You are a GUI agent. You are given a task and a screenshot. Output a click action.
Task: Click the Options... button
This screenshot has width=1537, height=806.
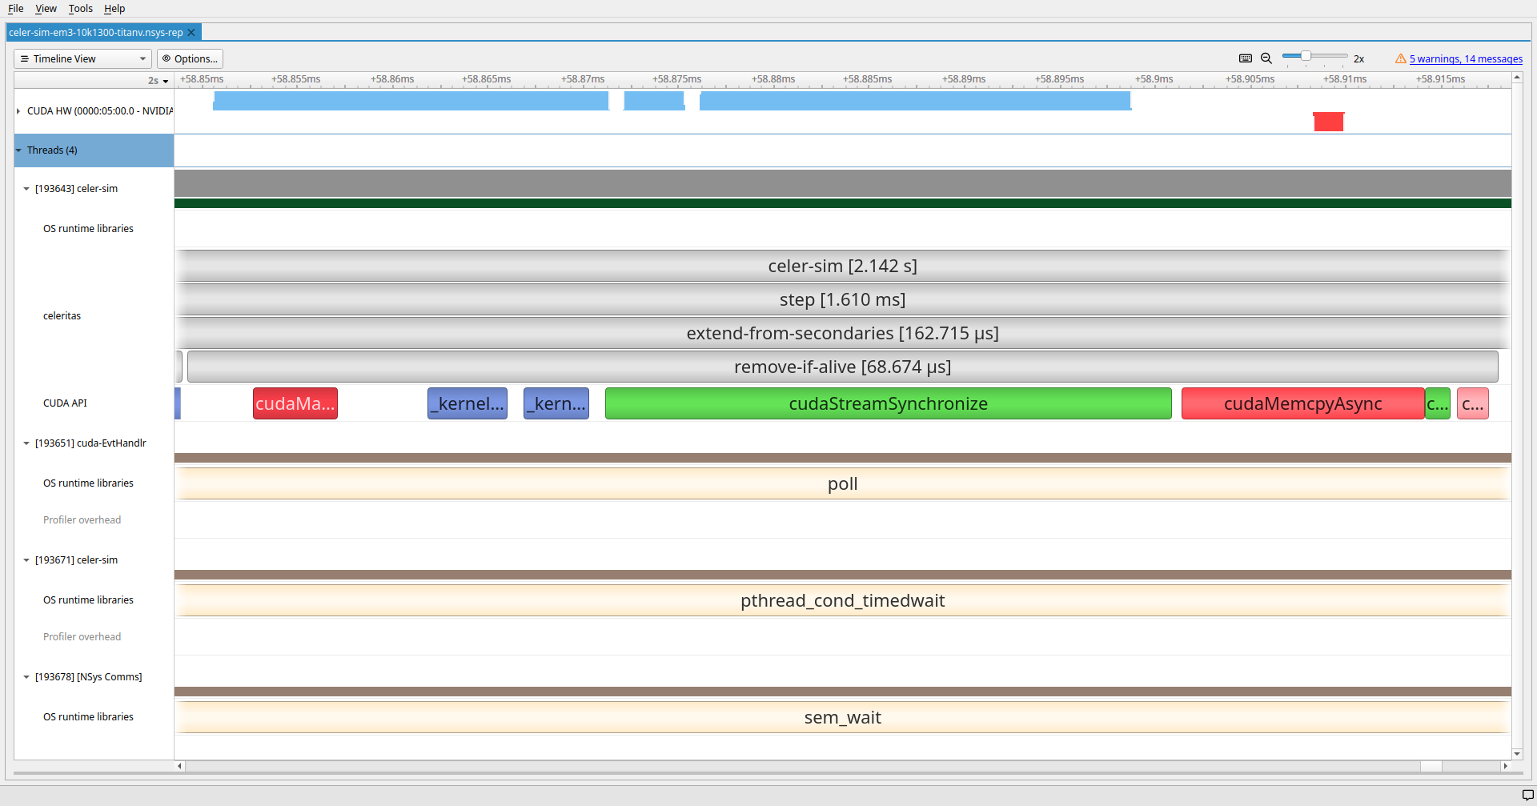190,58
